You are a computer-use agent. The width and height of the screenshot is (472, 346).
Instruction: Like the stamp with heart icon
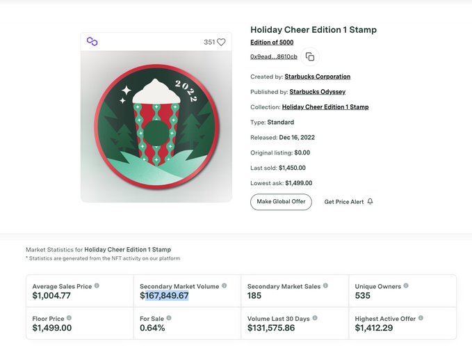point(221,42)
